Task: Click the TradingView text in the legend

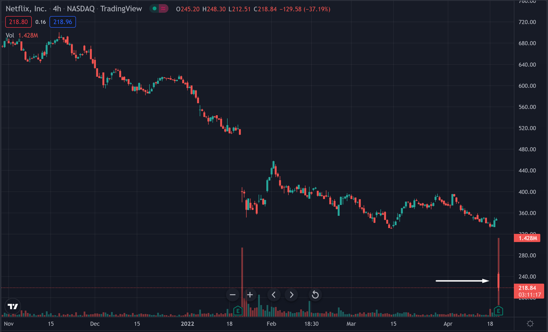Action: pos(121,9)
